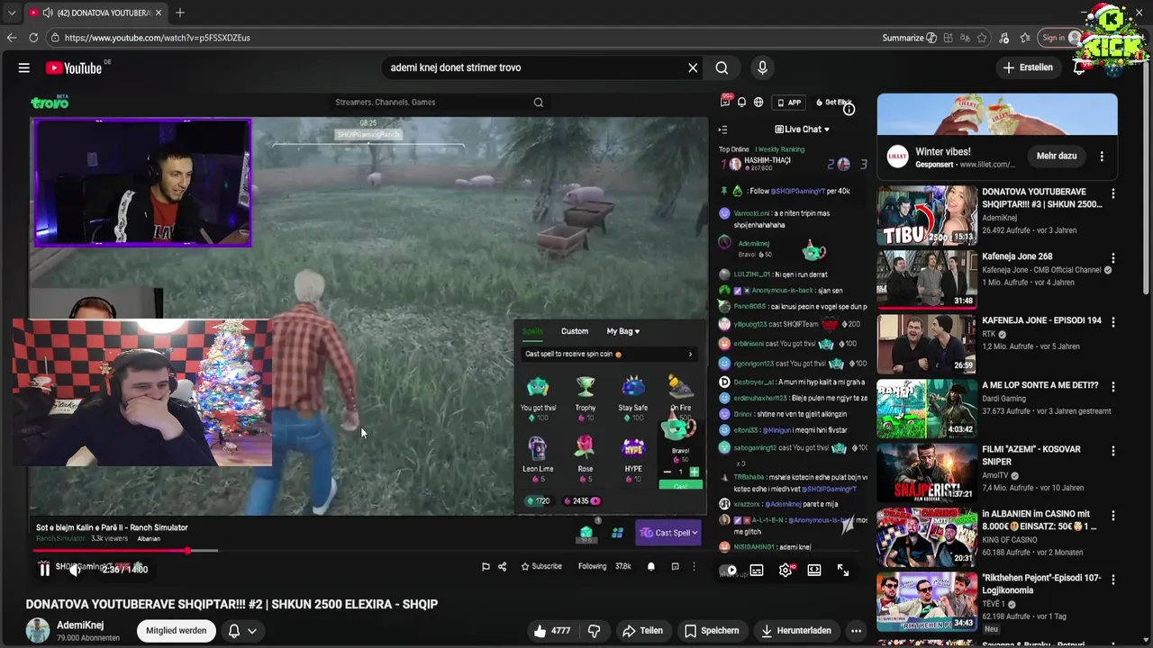Click the Mitglied werden button
The image size is (1153, 648).
[177, 631]
